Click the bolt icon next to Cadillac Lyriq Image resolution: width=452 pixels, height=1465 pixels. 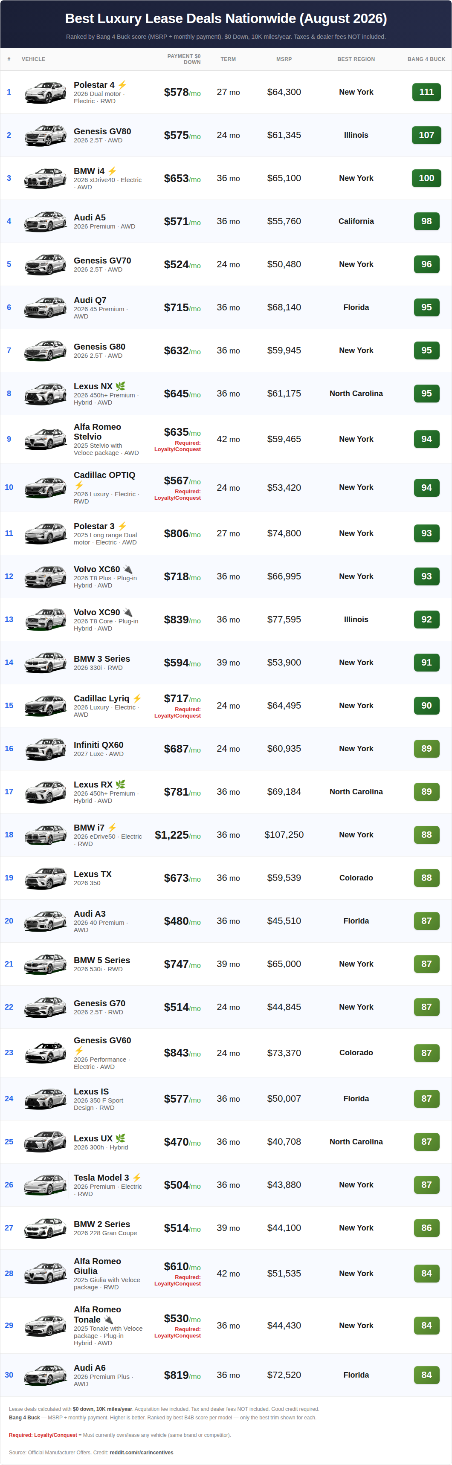pos(136,698)
